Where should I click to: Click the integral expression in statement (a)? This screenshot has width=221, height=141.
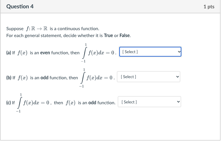99,53
